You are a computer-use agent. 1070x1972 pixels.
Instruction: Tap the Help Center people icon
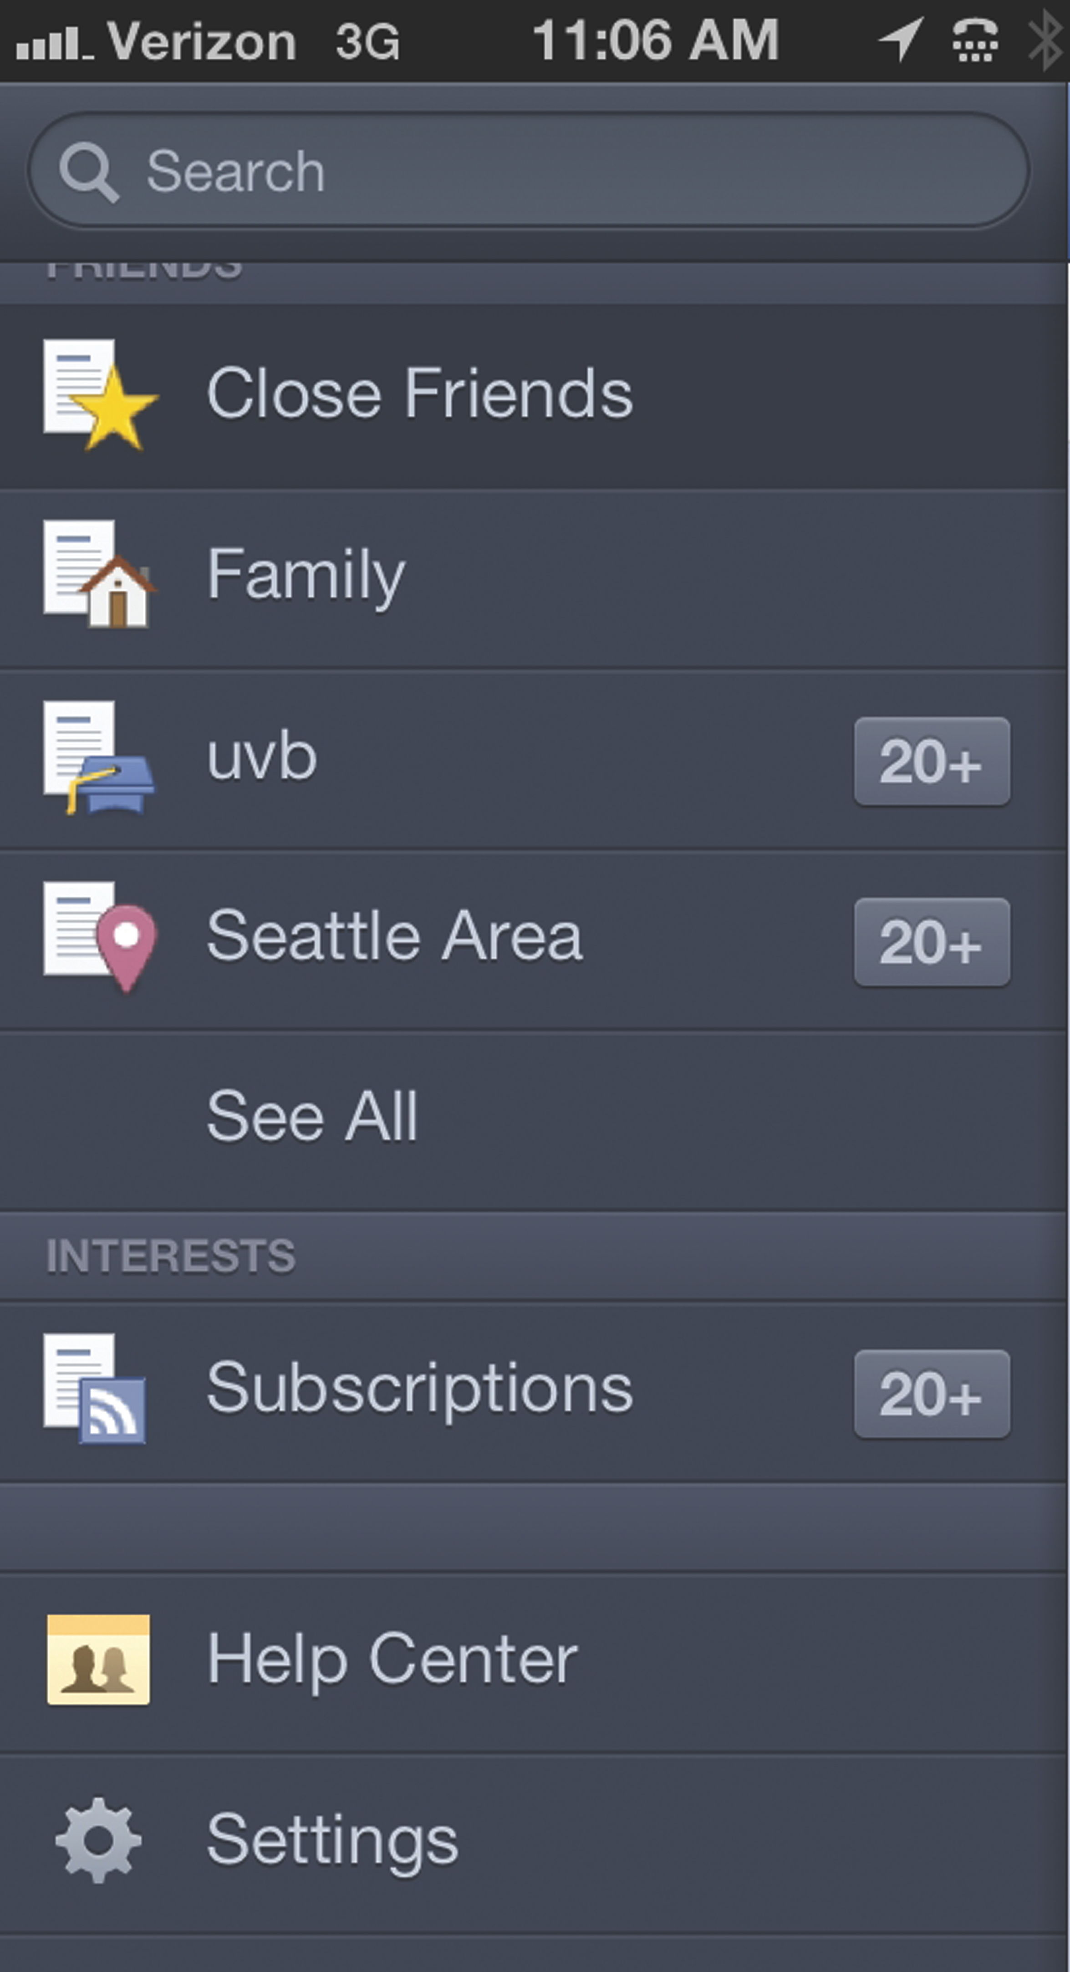click(98, 1660)
